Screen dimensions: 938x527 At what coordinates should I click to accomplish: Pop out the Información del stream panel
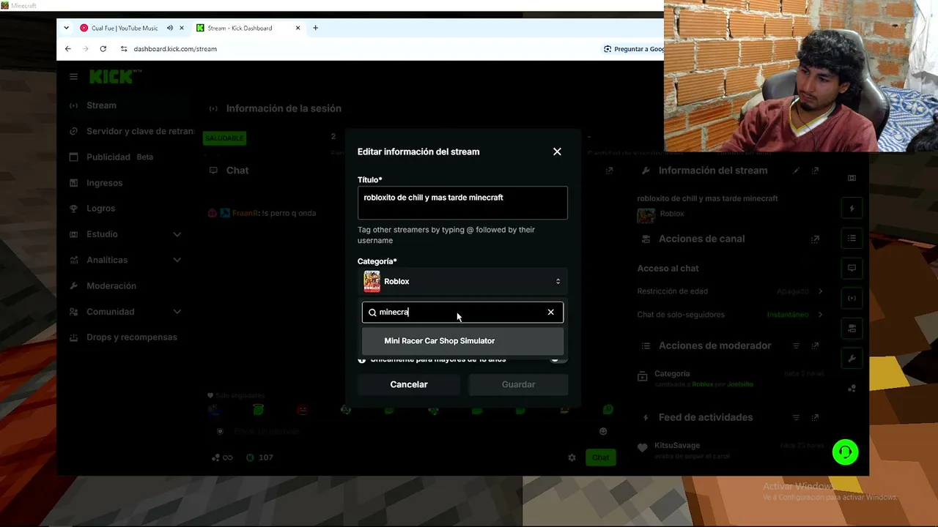tap(816, 171)
